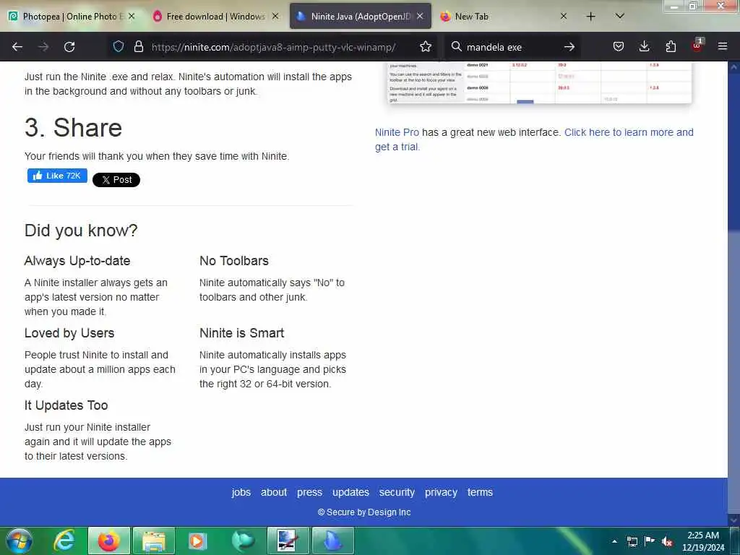Open the about footer link

click(x=274, y=492)
